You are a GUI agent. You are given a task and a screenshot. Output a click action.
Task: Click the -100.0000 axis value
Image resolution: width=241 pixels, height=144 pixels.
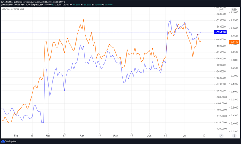tap(221, 97)
